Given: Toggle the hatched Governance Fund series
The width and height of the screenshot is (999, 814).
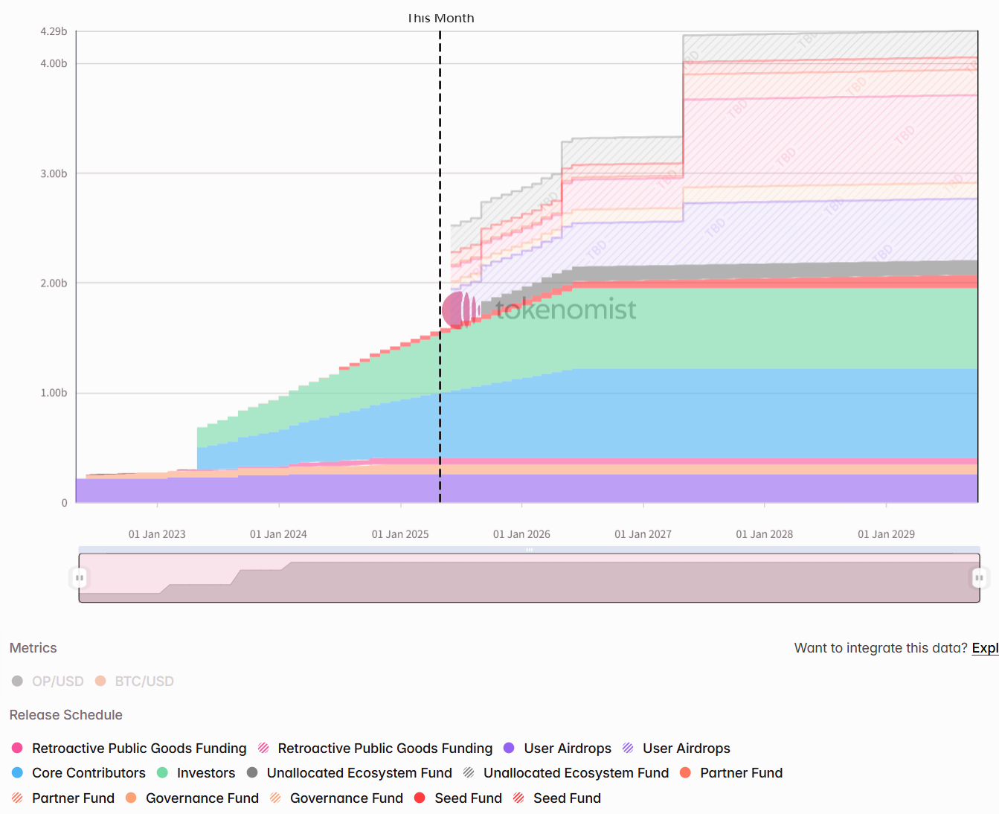Looking at the screenshot, I should [346, 798].
